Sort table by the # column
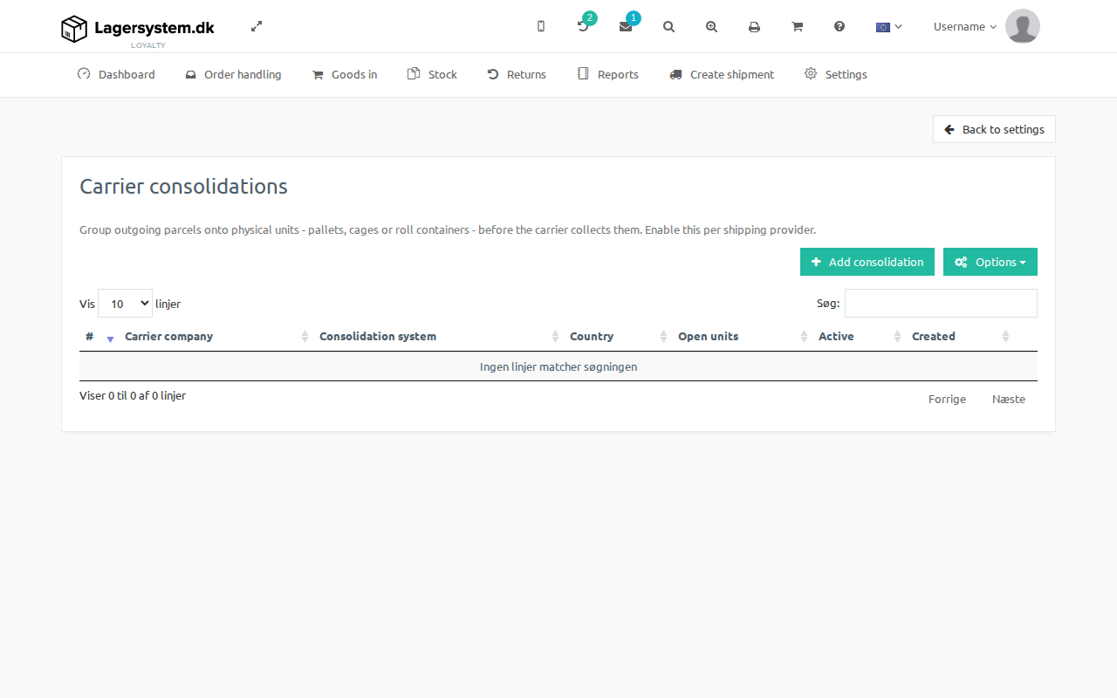 (x=99, y=337)
